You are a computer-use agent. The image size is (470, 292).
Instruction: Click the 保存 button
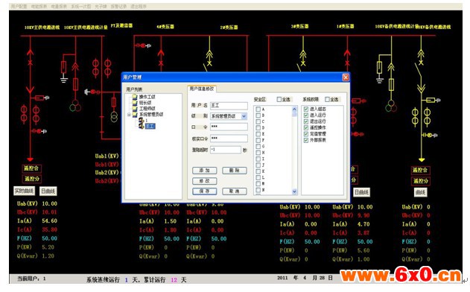(204, 191)
